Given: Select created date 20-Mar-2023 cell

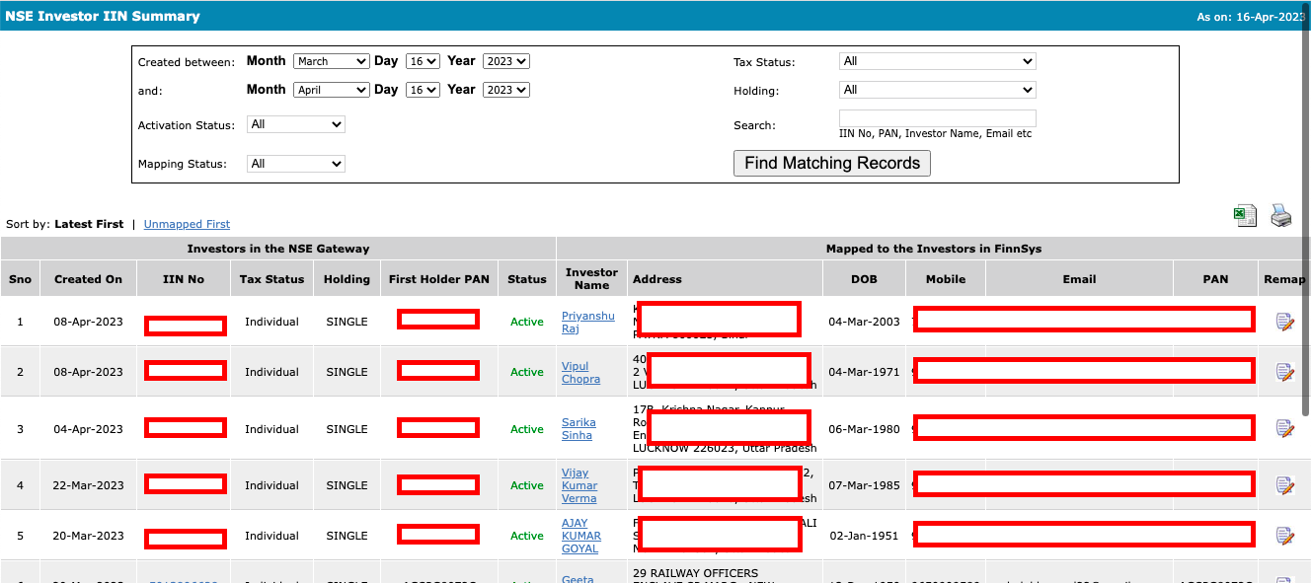Looking at the screenshot, I should point(89,536).
